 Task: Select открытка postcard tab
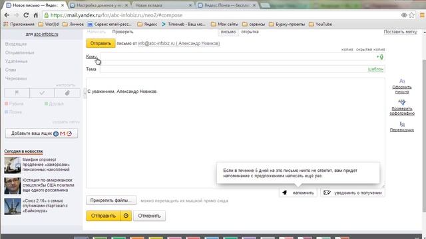250,32
